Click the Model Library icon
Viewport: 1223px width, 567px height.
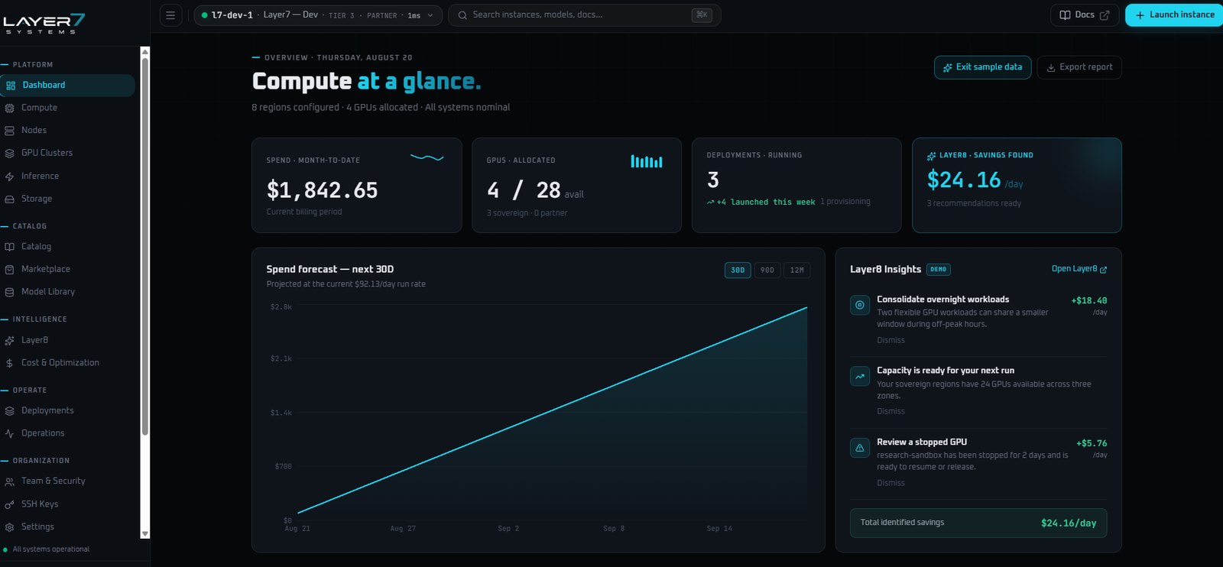click(10, 292)
